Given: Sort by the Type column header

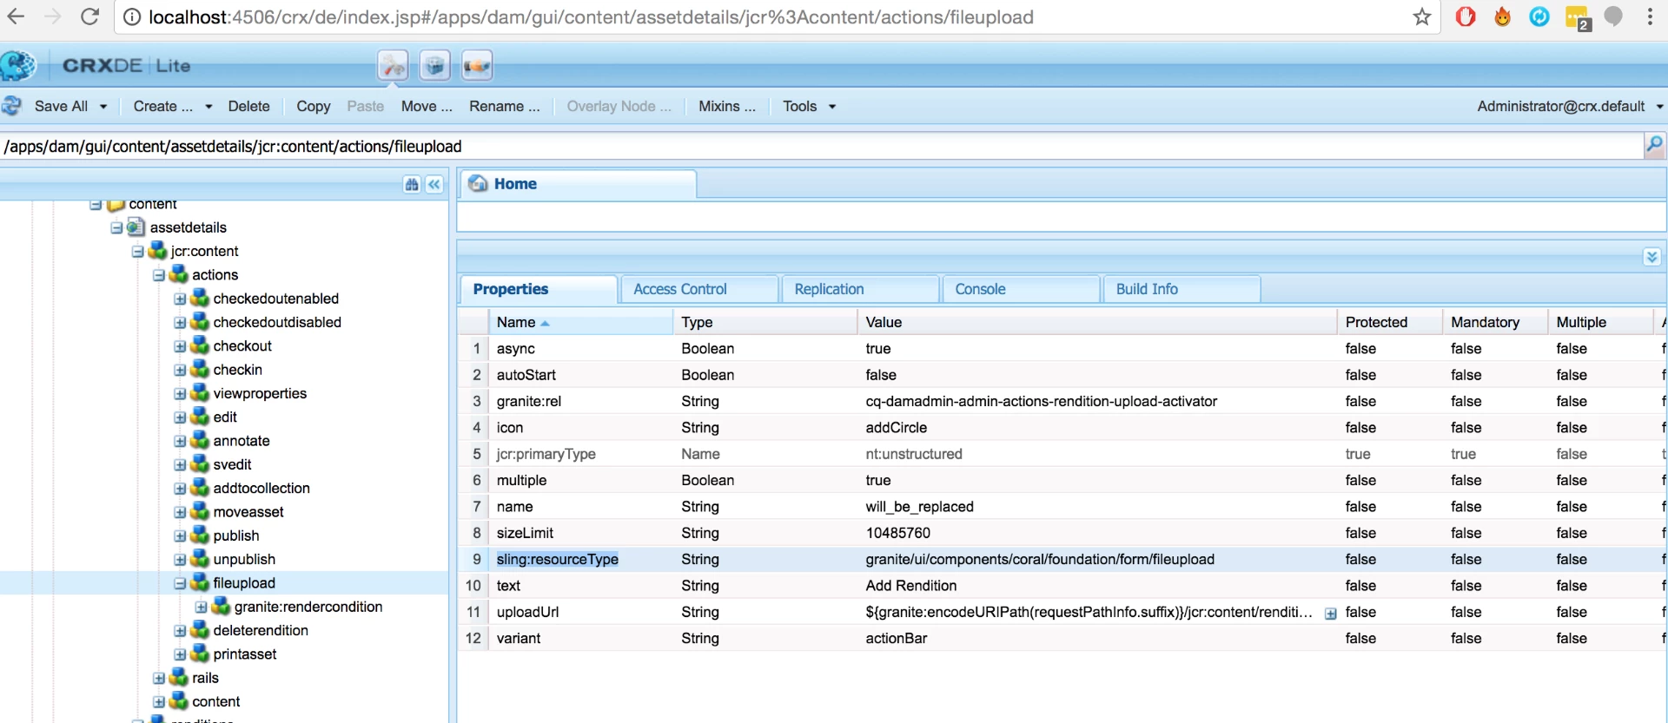Looking at the screenshot, I should coord(765,322).
